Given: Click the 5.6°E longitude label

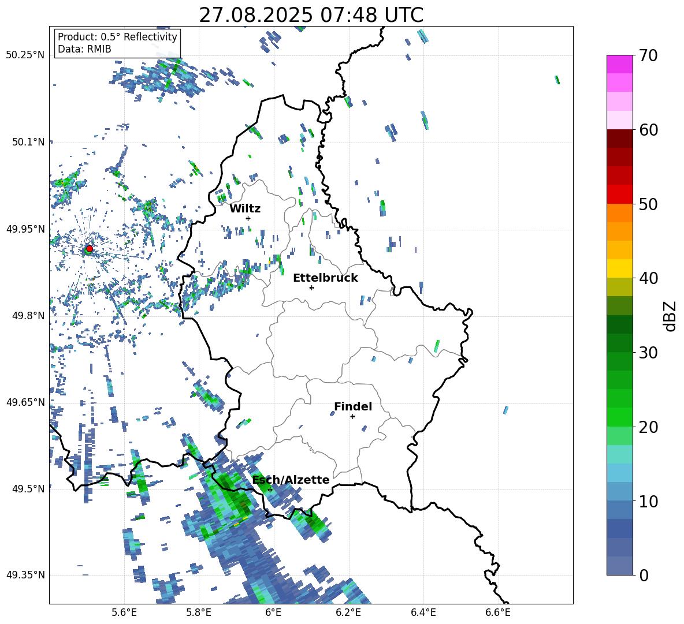Looking at the screenshot, I should coord(124,612).
